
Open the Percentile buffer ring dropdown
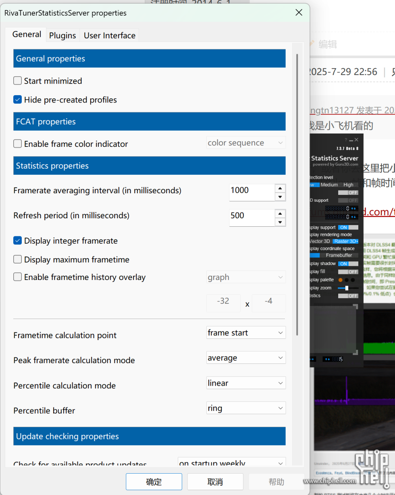[x=246, y=408]
